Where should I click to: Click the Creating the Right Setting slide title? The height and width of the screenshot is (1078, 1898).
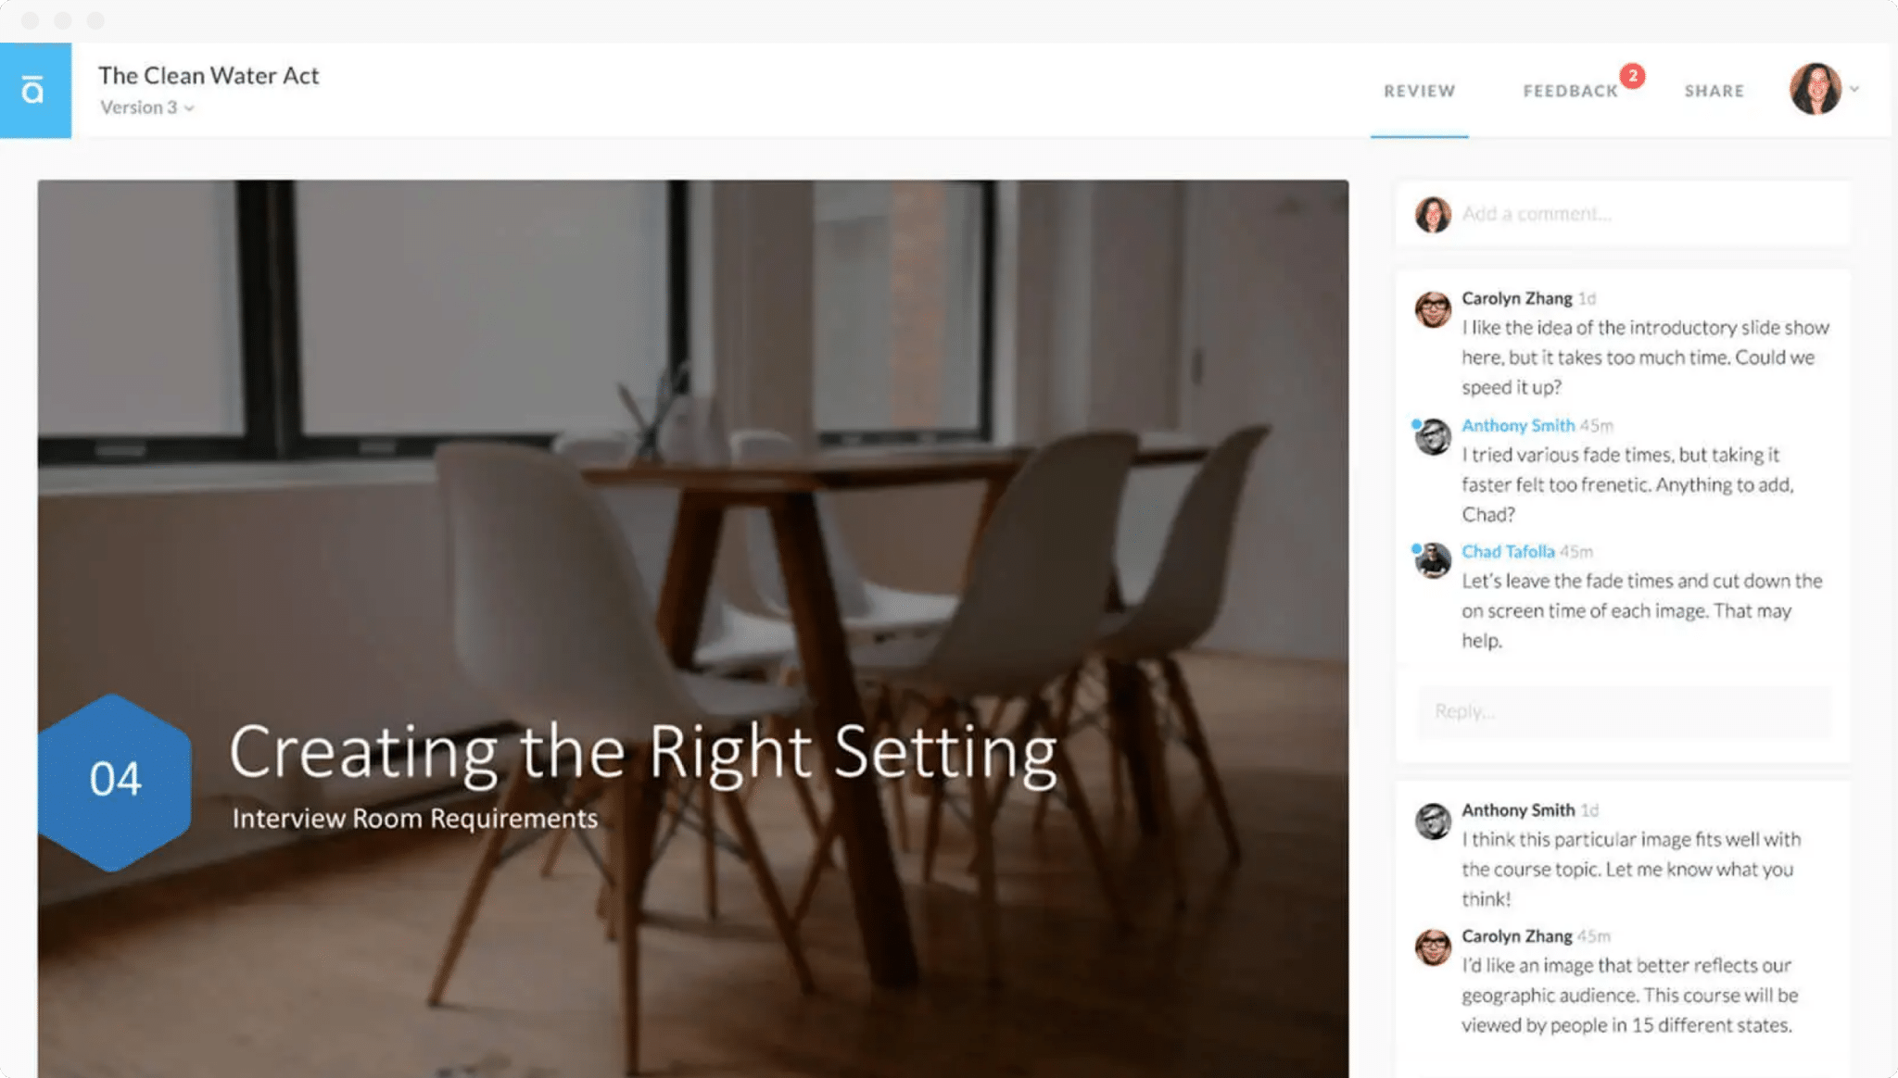point(643,753)
